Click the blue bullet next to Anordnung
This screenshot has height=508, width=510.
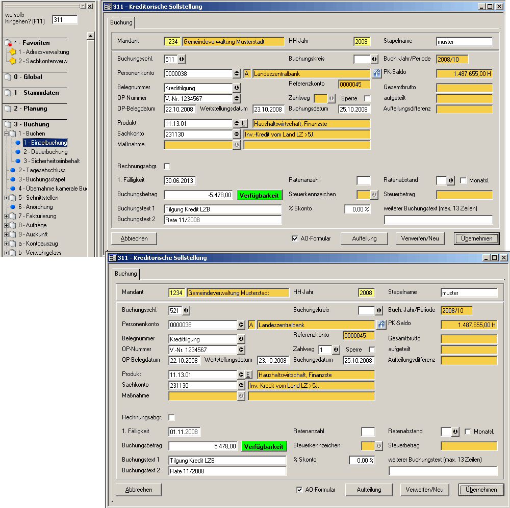13,207
